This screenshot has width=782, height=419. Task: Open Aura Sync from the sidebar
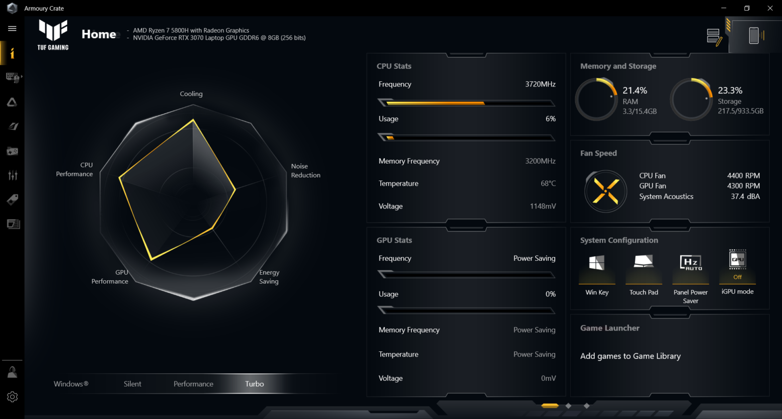[x=12, y=102]
